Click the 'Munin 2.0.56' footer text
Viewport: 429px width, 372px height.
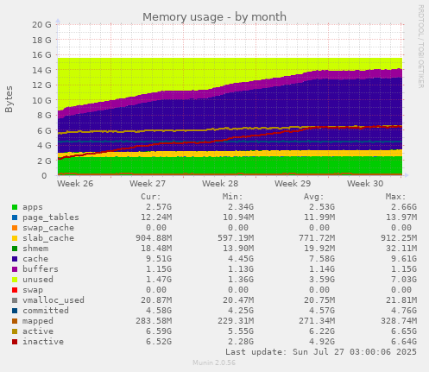[x=214, y=363]
